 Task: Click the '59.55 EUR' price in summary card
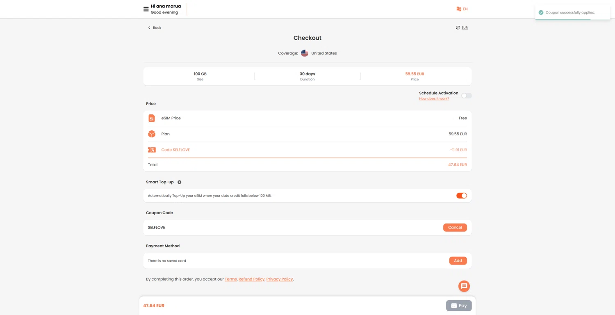click(415, 74)
